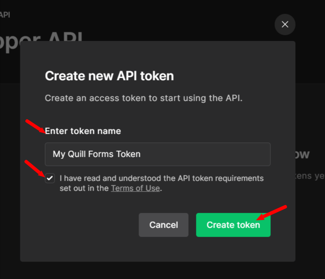The height and width of the screenshot is (279, 325).
Task: Select the "My Quill Forms Token" text
Action: point(97,154)
